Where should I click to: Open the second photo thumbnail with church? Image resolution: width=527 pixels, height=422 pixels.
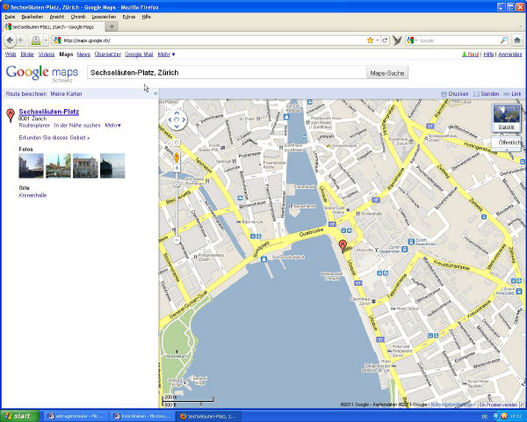click(x=58, y=165)
